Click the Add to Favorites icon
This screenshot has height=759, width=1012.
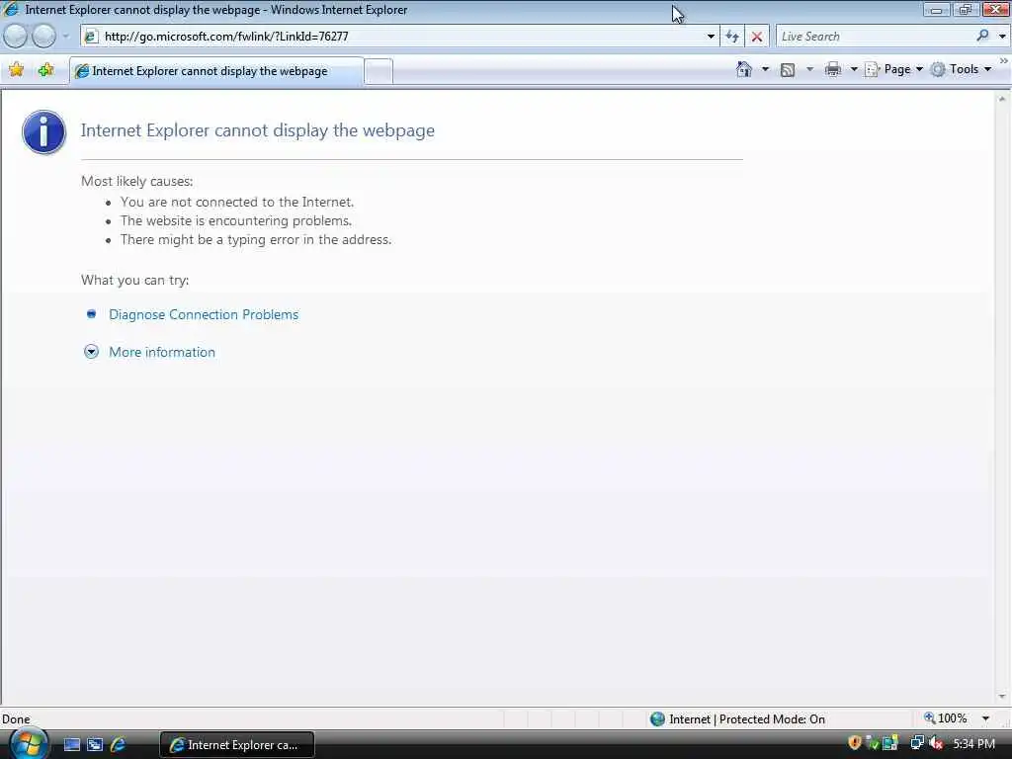45,70
